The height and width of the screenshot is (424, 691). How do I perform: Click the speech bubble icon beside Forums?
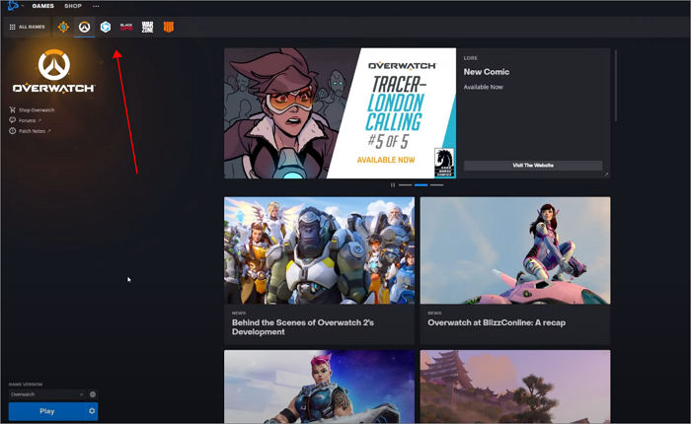point(12,120)
